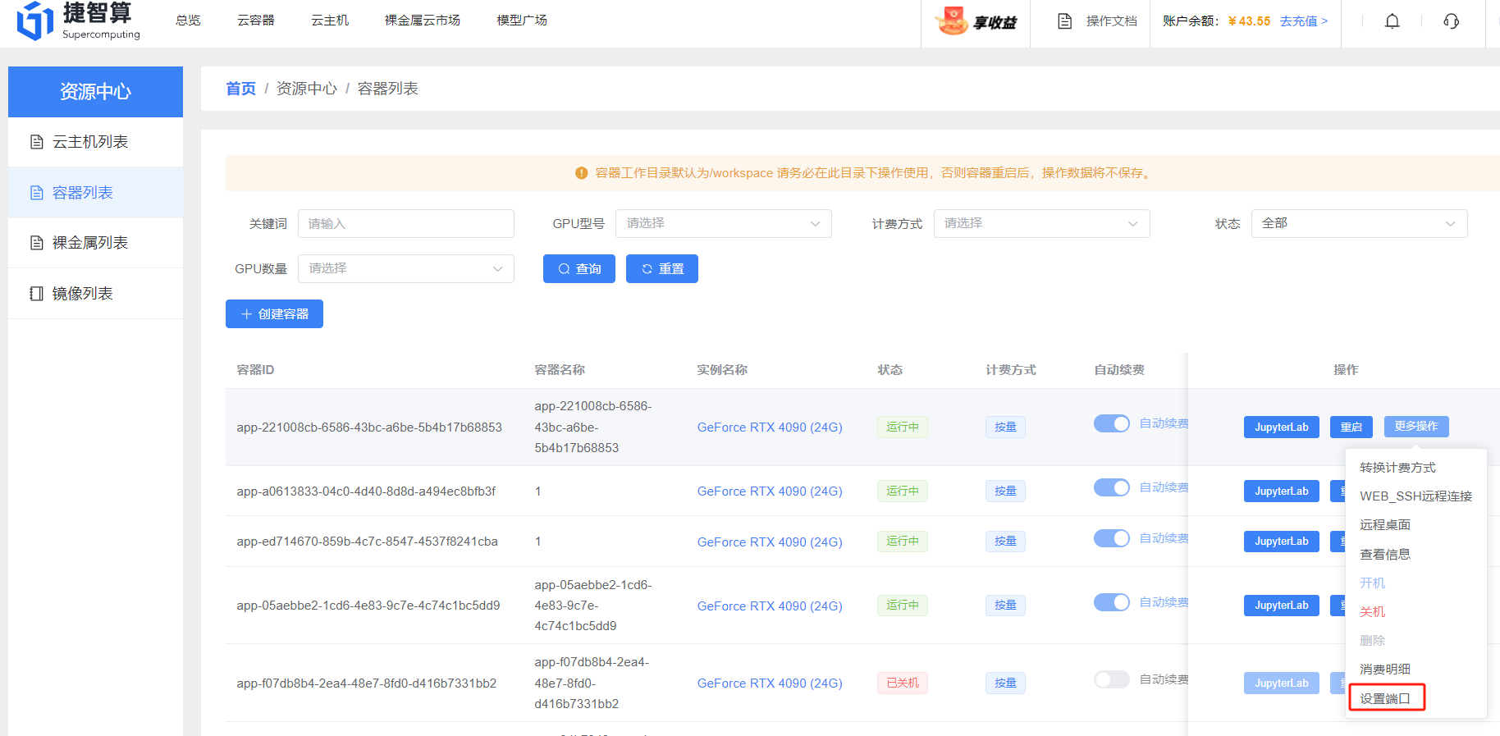Click the 账户余额 ¥43.55 balance amount
The image size is (1500, 736).
pos(1249,21)
